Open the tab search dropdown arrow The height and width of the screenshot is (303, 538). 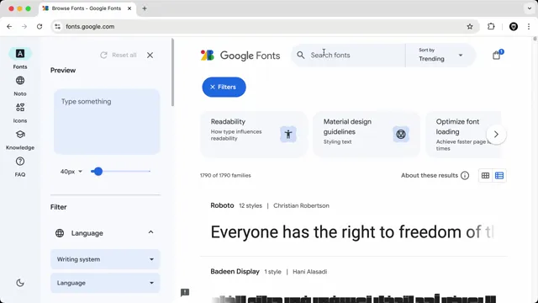click(x=530, y=8)
